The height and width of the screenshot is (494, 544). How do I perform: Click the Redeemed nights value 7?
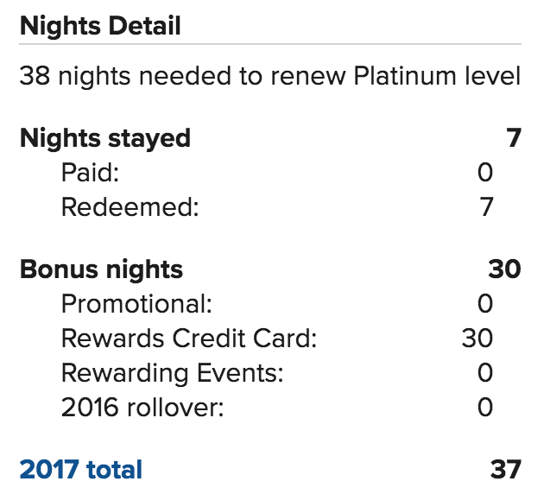coord(486,207)
